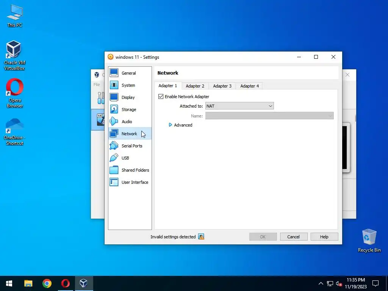Open the Audio settings section
This screenshot has height=291, width=388.
tap(130, 122)
